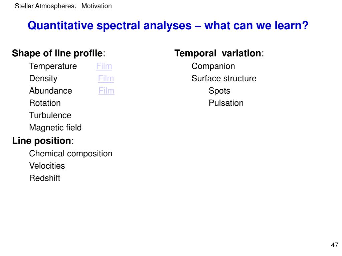Click the Temperature bullet text

click(x=53, y=66)
